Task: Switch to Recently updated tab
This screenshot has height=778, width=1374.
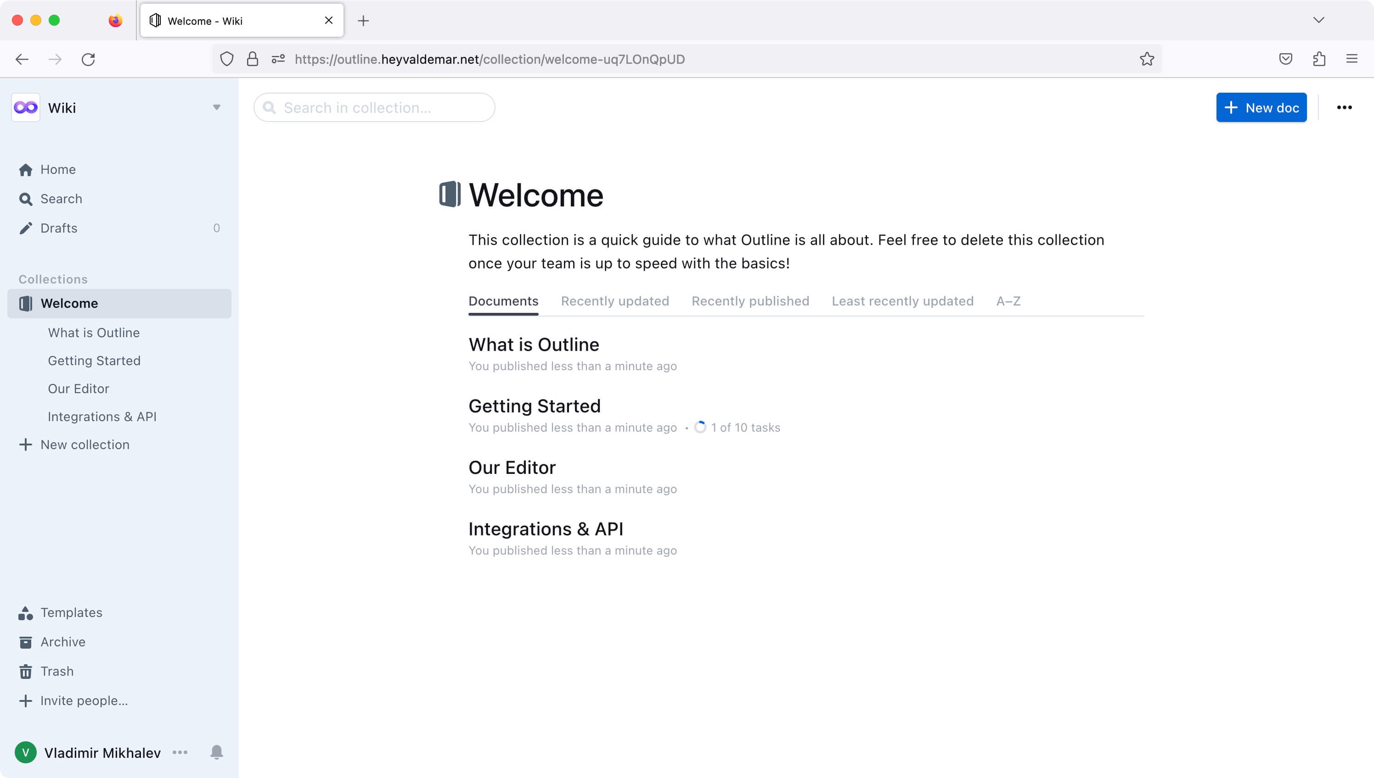Action: coord(615,301)
